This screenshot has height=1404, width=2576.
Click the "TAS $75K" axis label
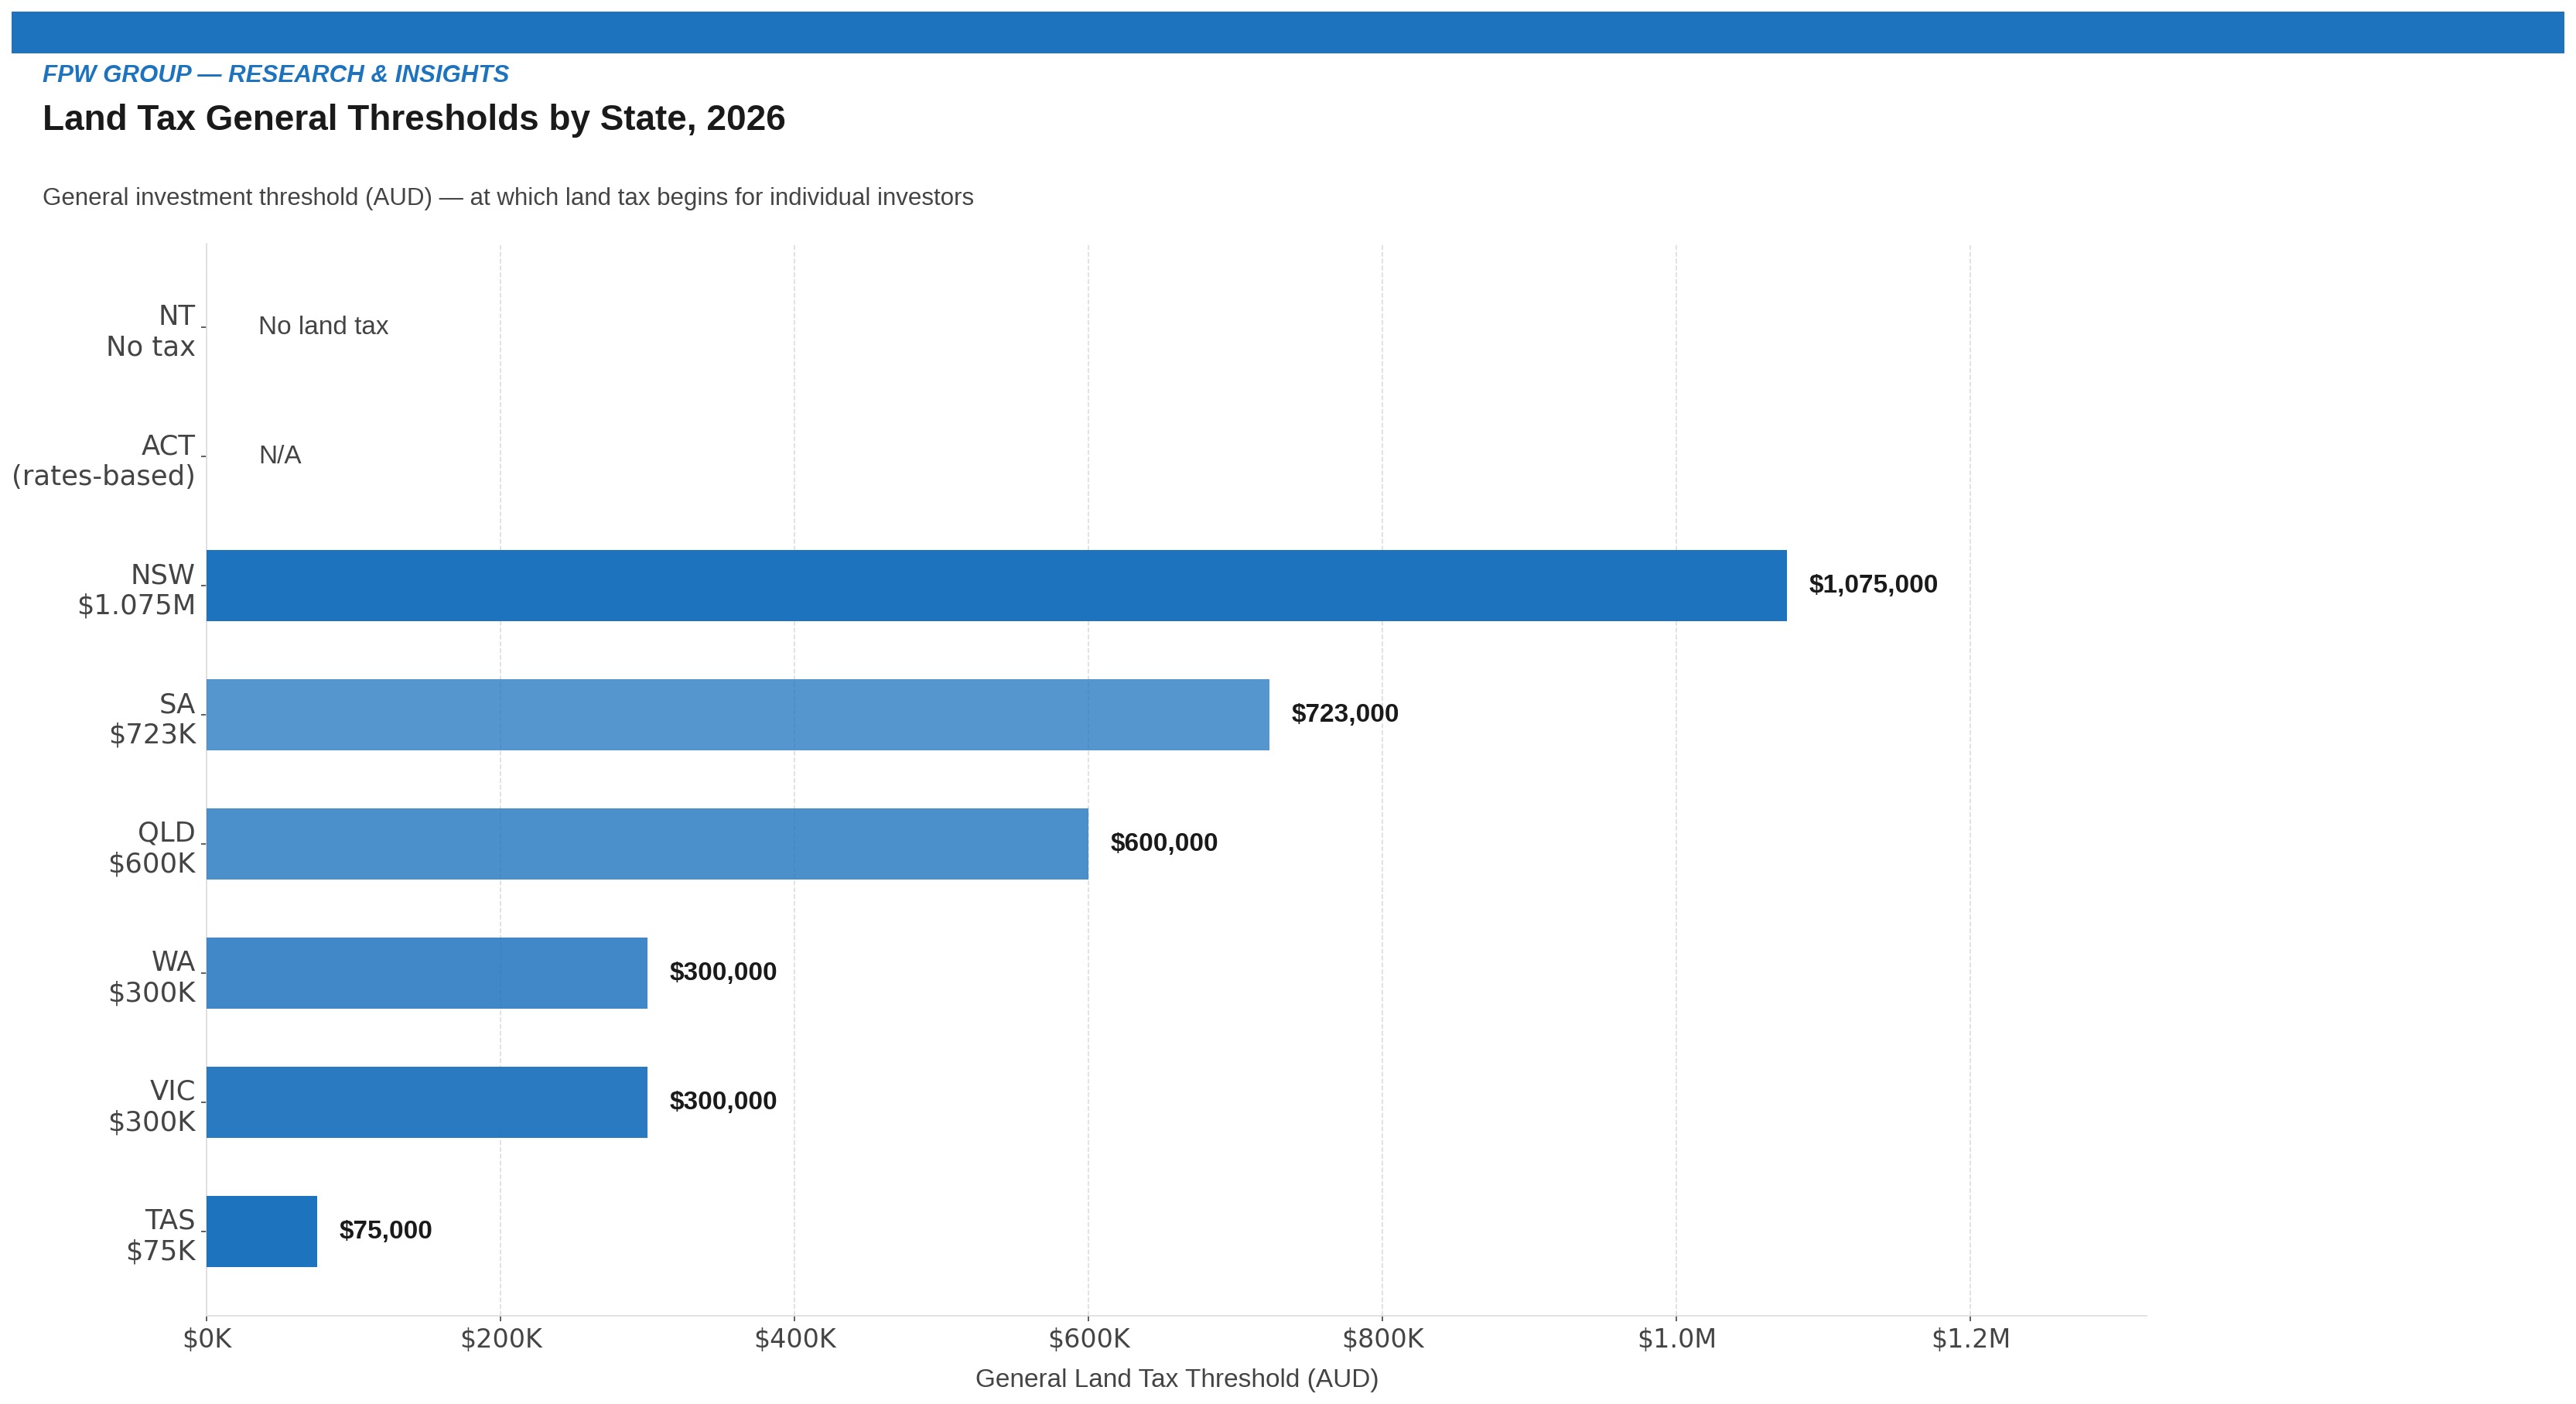[161, 1234]
